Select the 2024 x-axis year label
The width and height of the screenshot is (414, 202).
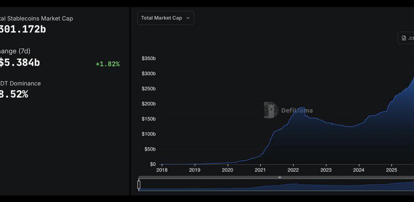pyautogui.click(x=359, y=170)
